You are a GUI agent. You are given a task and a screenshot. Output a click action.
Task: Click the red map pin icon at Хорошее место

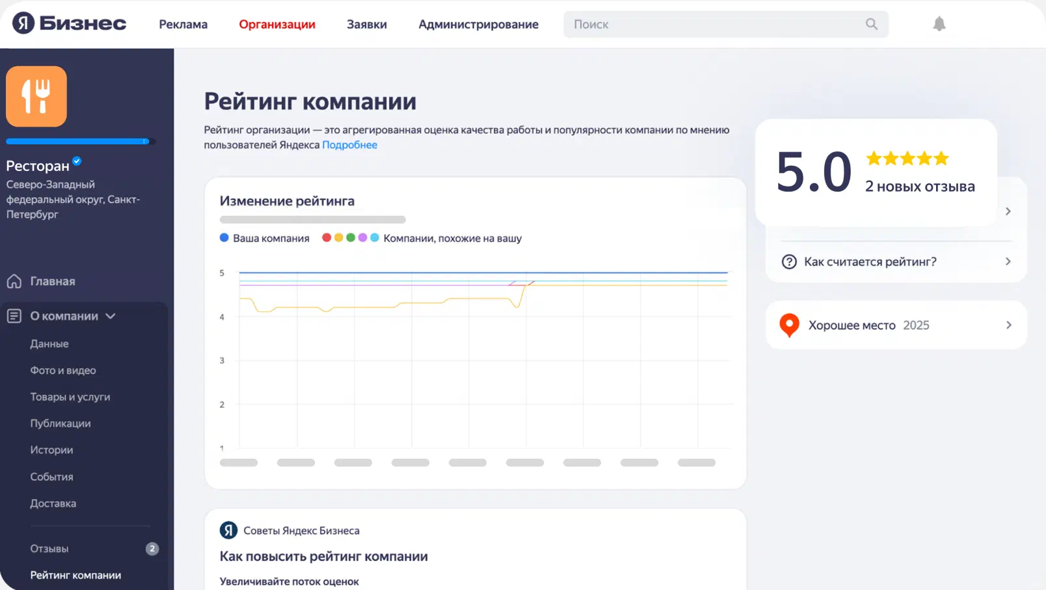click(789, 325)
